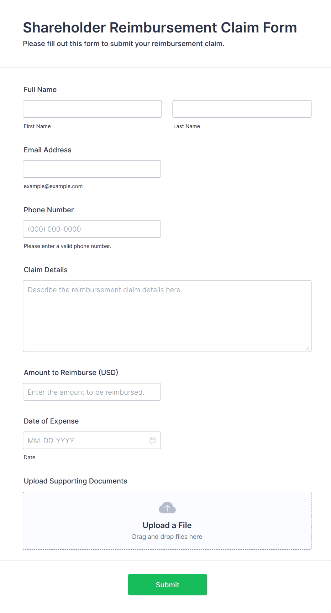Focus the Email Address field
The height and width of the screenshot is (613, 331).
click(x=92, y=169)
